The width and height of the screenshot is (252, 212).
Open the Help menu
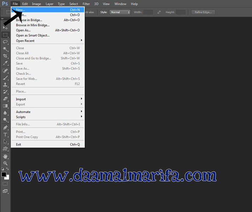tap(134, 4)
